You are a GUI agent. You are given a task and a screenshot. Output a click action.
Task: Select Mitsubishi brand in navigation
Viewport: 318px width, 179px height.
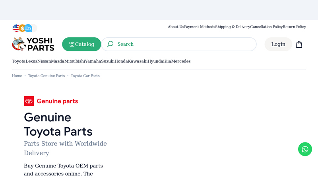coord(75,61)
